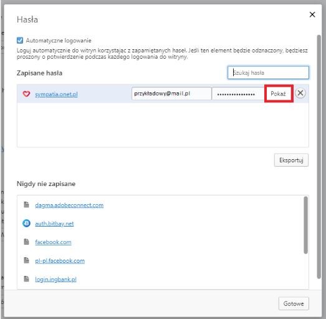Click the heart icon beside sympatia.onet.pl
Screen dimensions: 326x319
pos(26,94)
